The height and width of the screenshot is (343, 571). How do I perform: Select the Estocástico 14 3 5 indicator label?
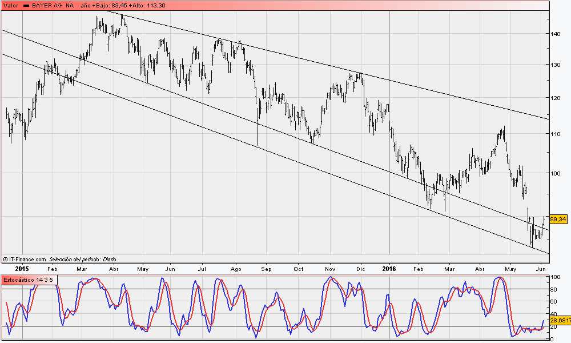click(x=28, y=280)
